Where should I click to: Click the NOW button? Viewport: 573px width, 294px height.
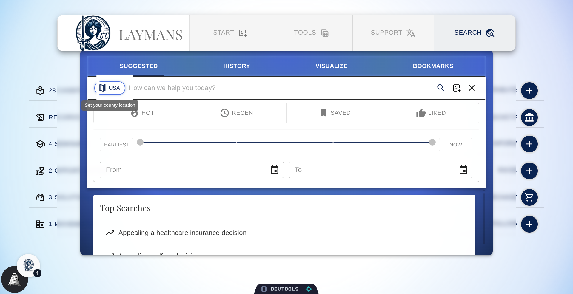[456, 145]
